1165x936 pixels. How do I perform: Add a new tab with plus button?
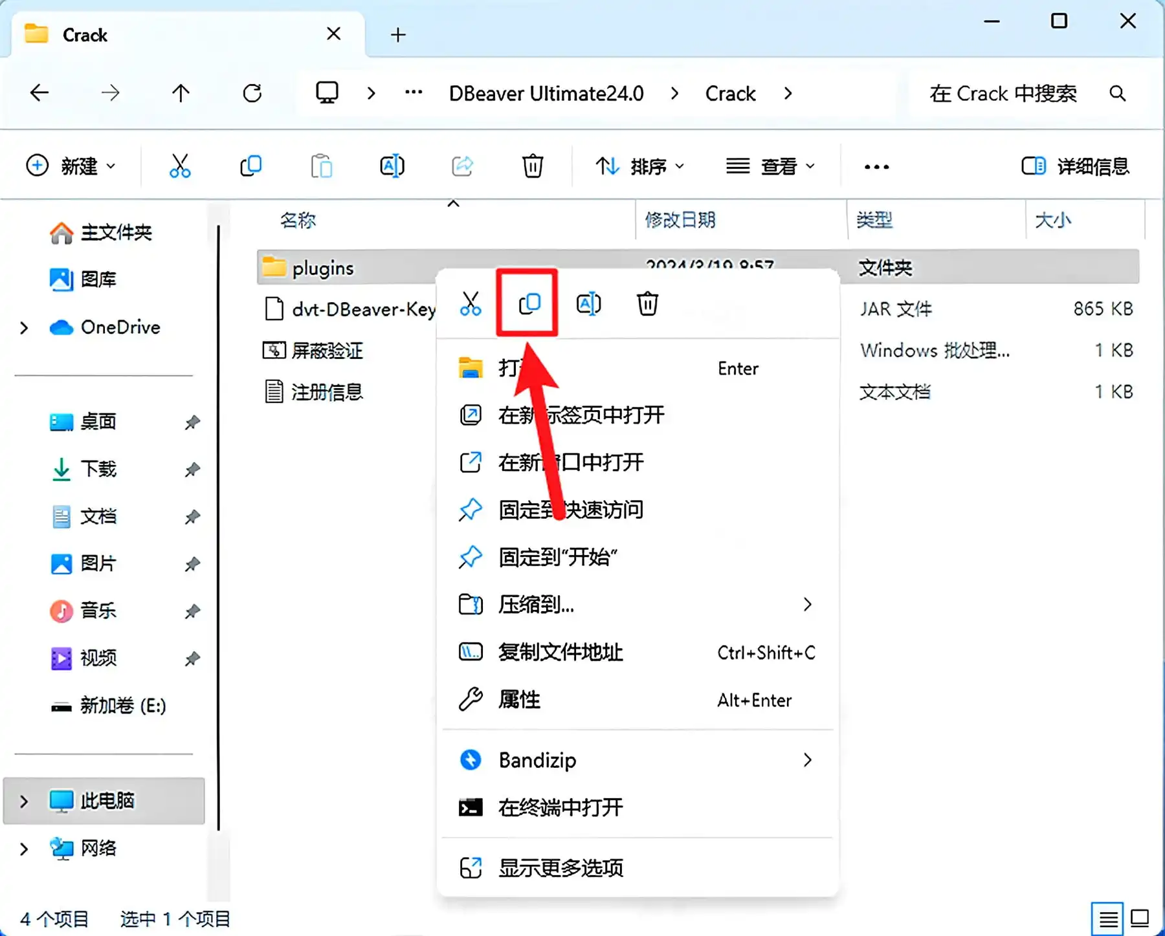click(398, 35)
